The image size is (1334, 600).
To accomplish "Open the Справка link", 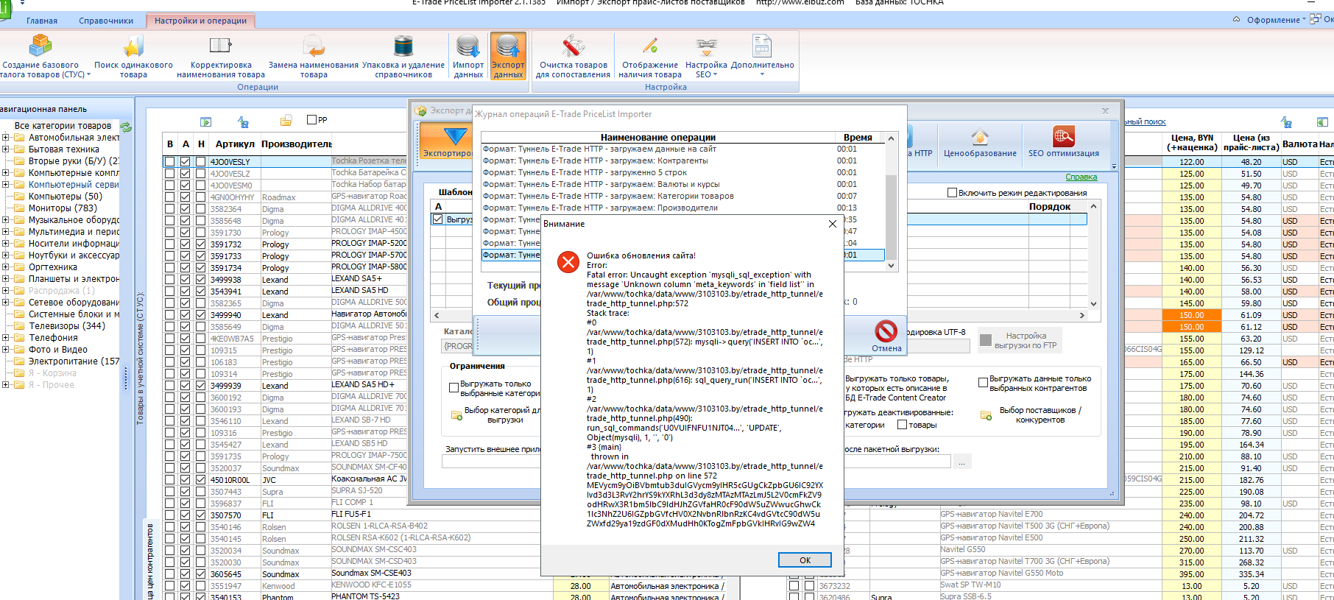I will click(1081, 177).
